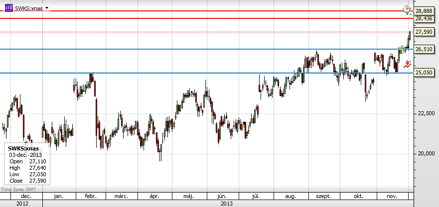The height and width of the screenshot is (207, 439).
Task: Select the SWKS:xnas symbol label at top
Action: pyautogui.click(x=28, y=8)
